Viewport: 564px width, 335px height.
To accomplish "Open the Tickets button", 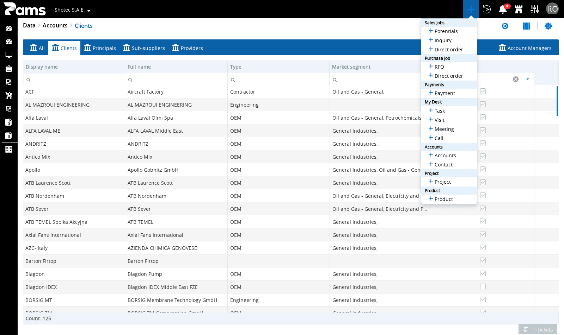I will tap(545, 329).
